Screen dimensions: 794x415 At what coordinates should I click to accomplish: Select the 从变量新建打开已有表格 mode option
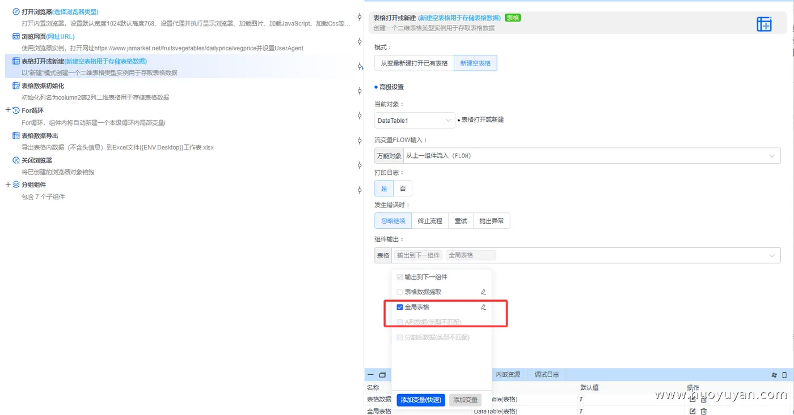[x=414, y=63]
